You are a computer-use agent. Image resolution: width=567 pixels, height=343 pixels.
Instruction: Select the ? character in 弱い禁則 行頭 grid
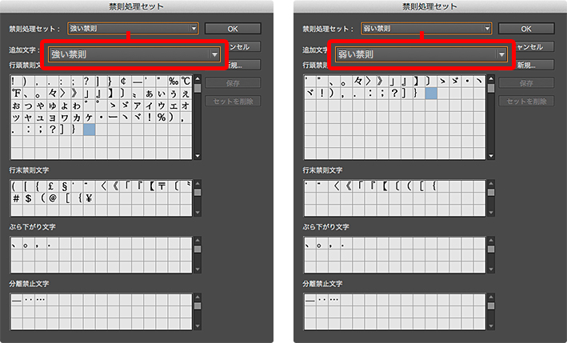pos(394,94)
